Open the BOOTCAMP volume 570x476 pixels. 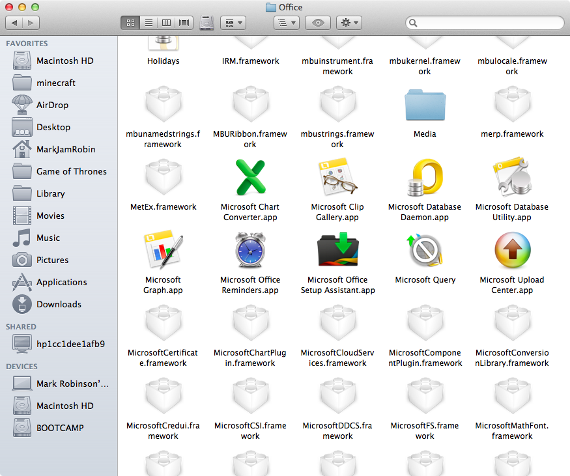click(x=59, y=428)
